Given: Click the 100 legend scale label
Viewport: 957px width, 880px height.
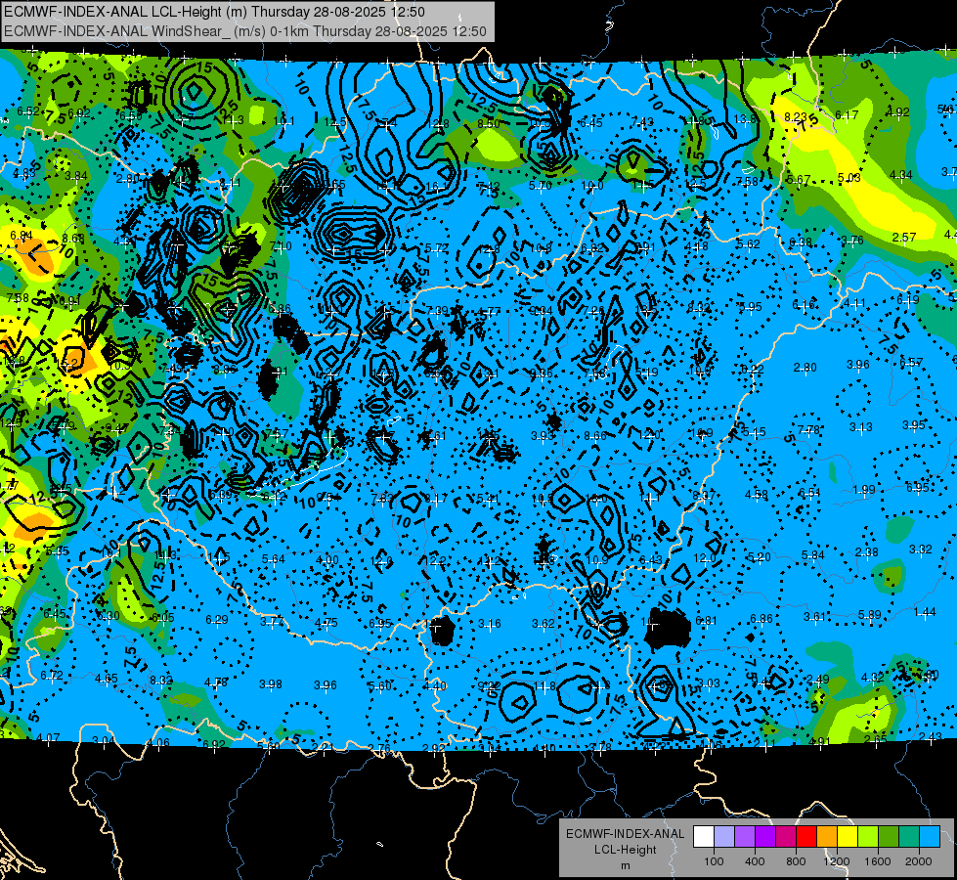Looking at the screenshot, I should [x=714, y=861].
